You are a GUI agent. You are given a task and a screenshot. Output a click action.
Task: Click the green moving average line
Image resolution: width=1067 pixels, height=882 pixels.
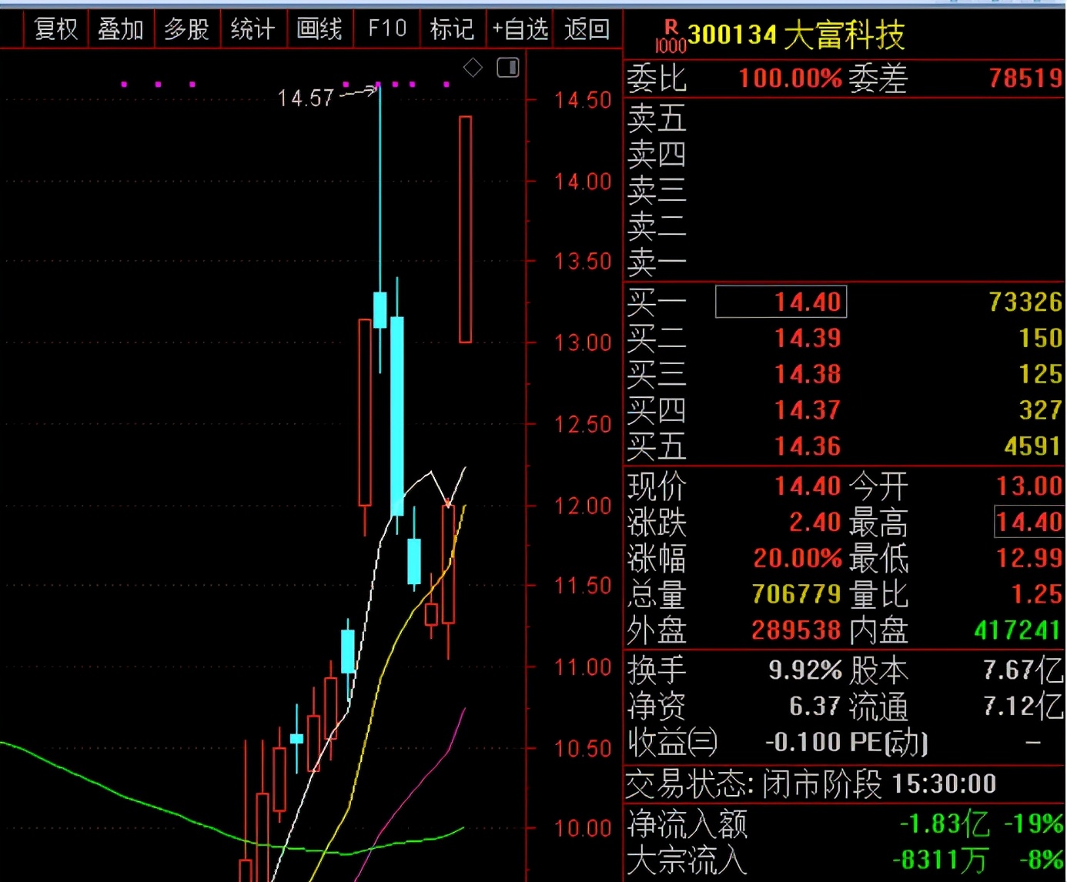pos(115,791)
